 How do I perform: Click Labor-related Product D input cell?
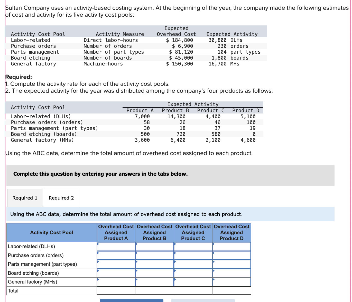click(231, 247)
